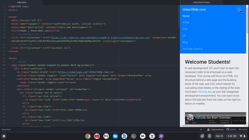The image size is (249, 140).
Task: Open Gmail from the shelf
Action: [x=106, y=136]
